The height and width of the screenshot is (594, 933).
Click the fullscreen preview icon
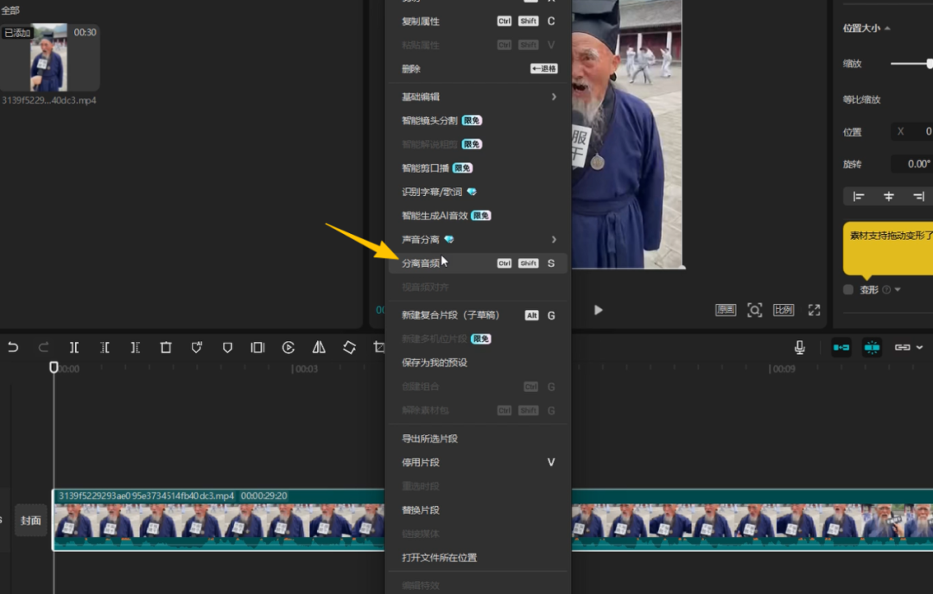pos(814,310)
